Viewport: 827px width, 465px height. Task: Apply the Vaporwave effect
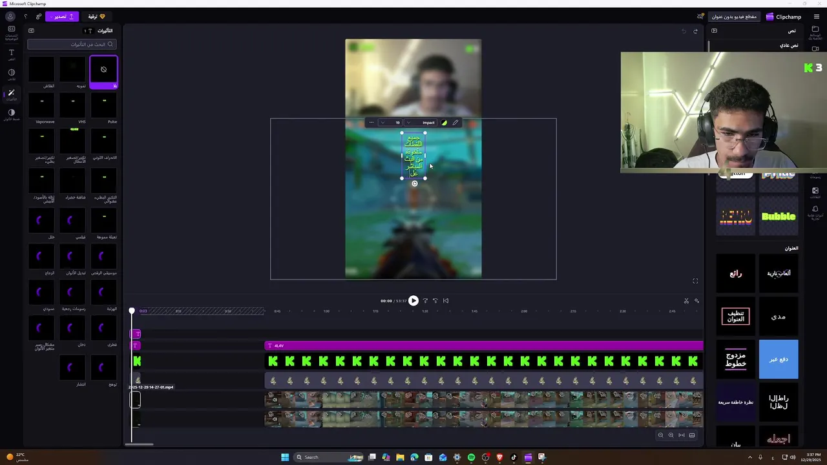(42, 105)
